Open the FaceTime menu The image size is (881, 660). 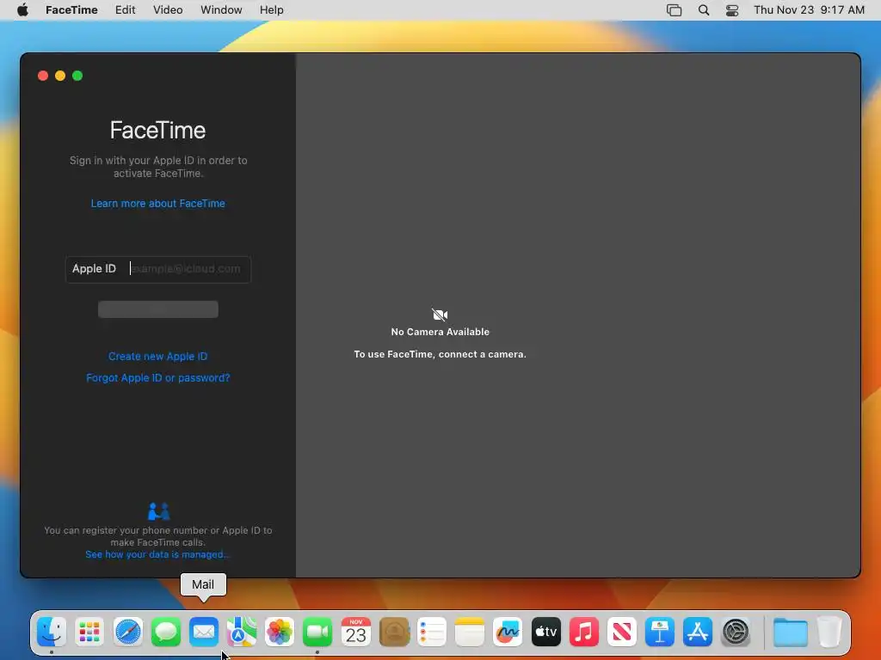(x=71, y=10)
